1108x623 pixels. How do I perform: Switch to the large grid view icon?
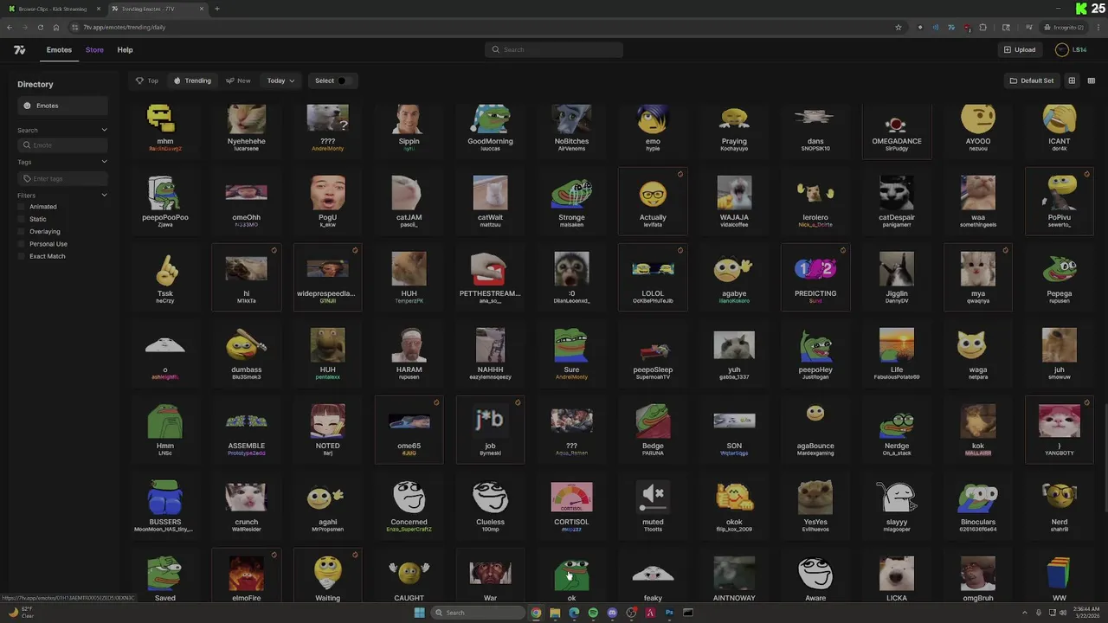1072,80
